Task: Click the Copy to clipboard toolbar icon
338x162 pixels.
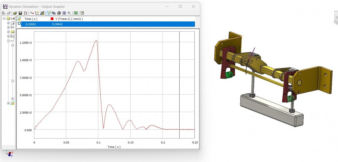Action: [54, 13]
